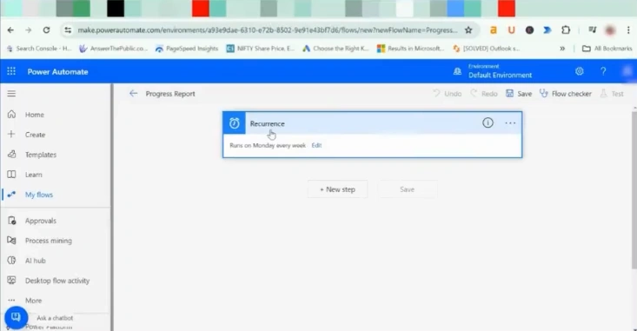Open Approvals in the sidebar
Screen dimensions: 637x331
pos(41,221)
